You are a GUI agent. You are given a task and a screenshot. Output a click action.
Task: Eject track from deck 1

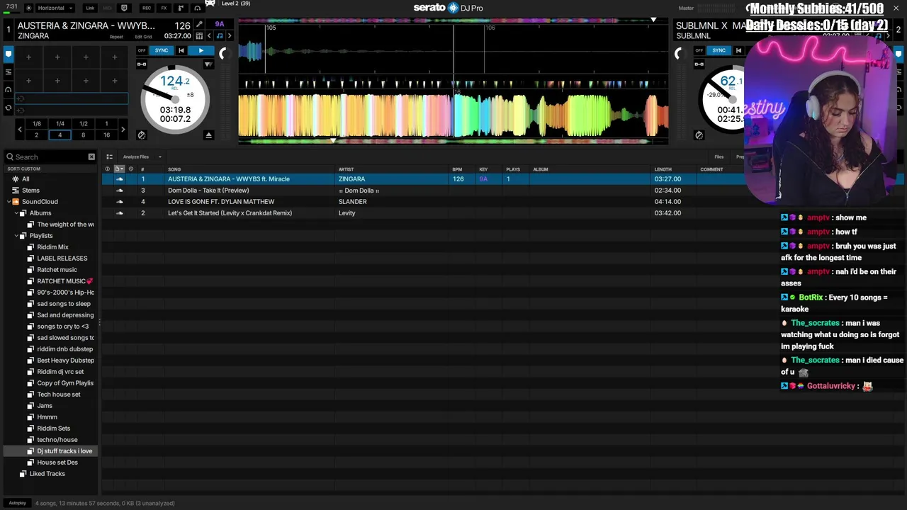(x=208, y=135)
